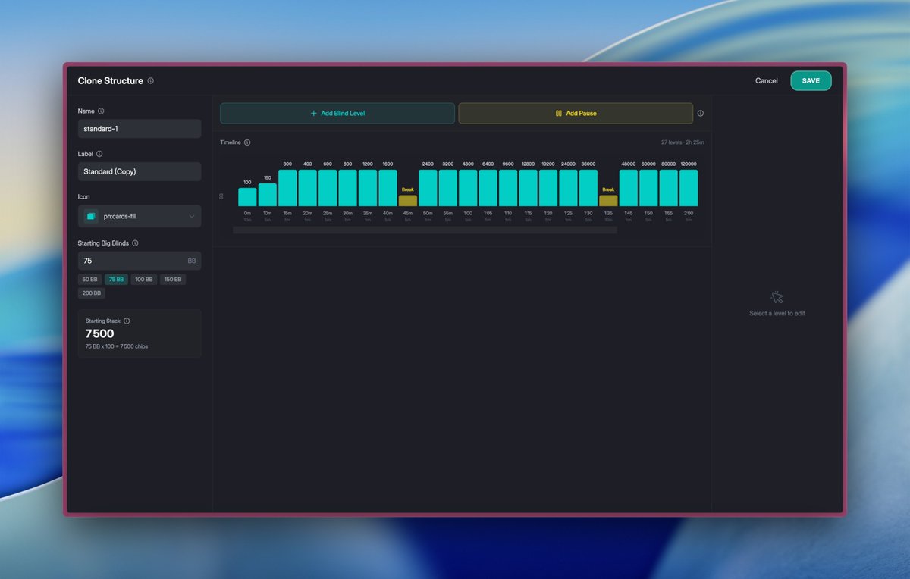This screenshot has height=579, width=910.
Task: Select the 60000 blind level bar
Action: (648, 188)
